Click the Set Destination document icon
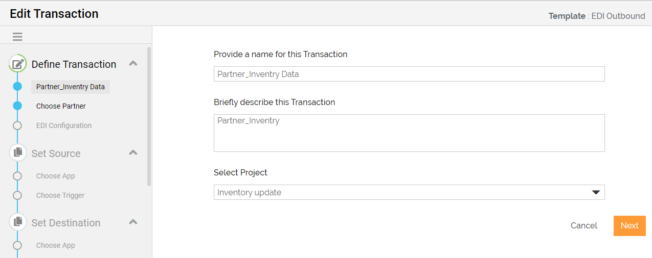This screenshot has width=652, height=258. tap(18, 222)
